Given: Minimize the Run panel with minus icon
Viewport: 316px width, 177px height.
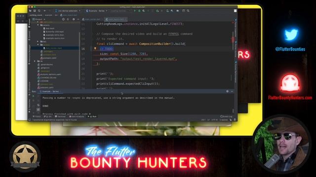Looking at the screenshot, I should click(232, 91).
